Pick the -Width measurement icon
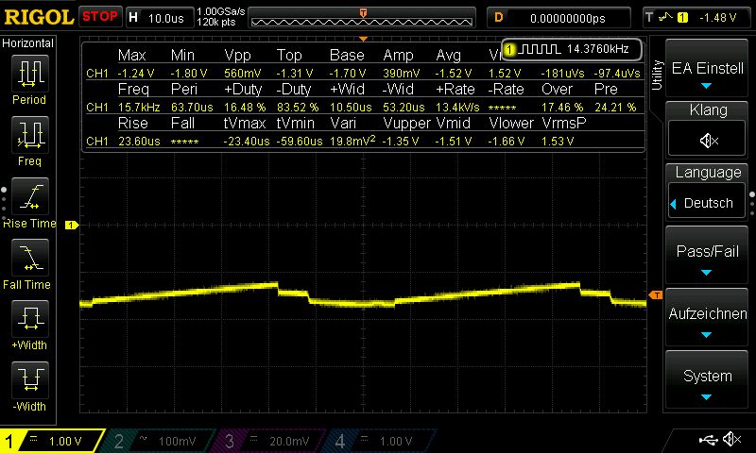 (x=29, y=382)
